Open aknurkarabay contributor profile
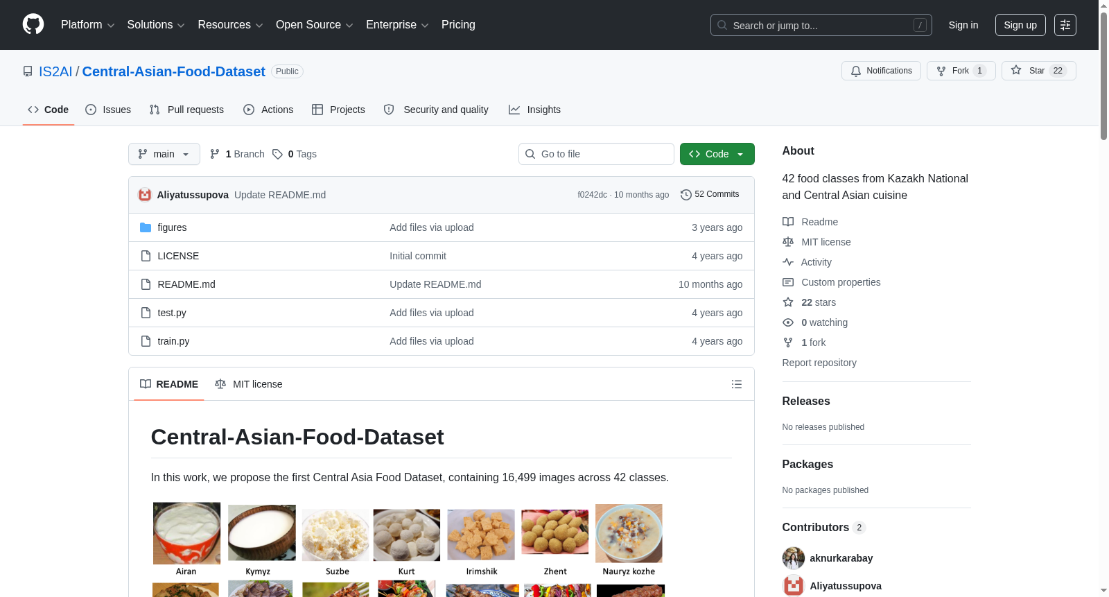1109x597 pixels. [841, 558]
